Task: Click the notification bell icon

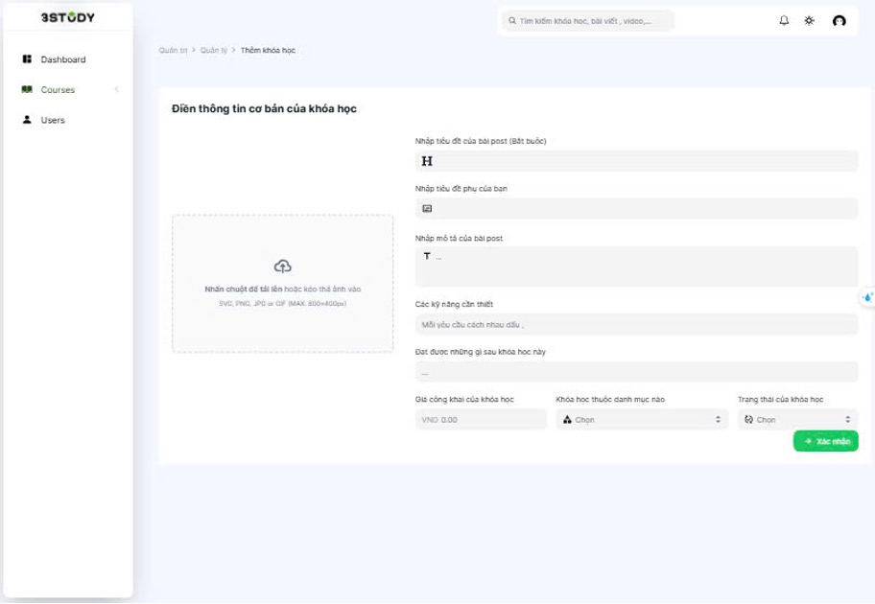Action: (784, 21)
